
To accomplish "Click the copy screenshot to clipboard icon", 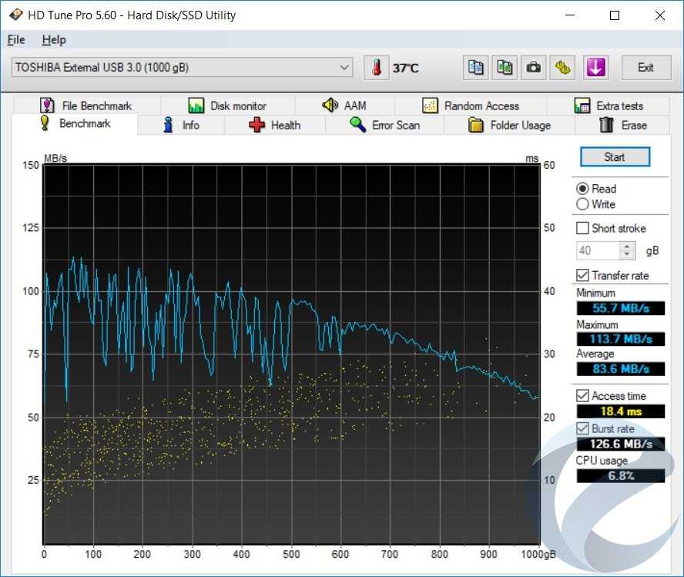I will [505, 68].
